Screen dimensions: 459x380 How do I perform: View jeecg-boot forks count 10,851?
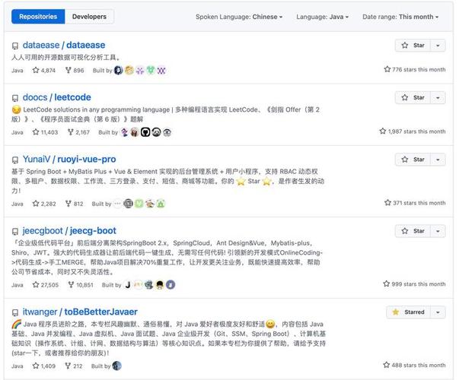point(81,285)
